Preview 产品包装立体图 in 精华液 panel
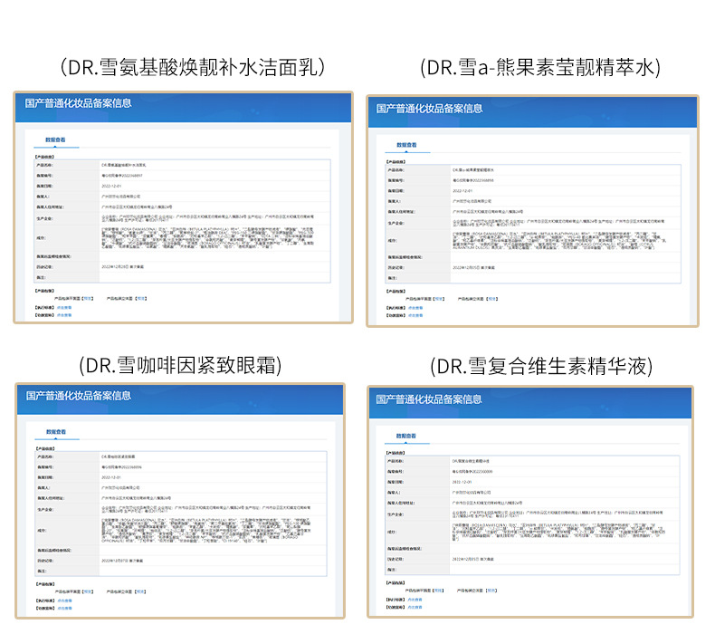This screenshot has height=634, width=715. pyautogui.click(x=491, y=591)
